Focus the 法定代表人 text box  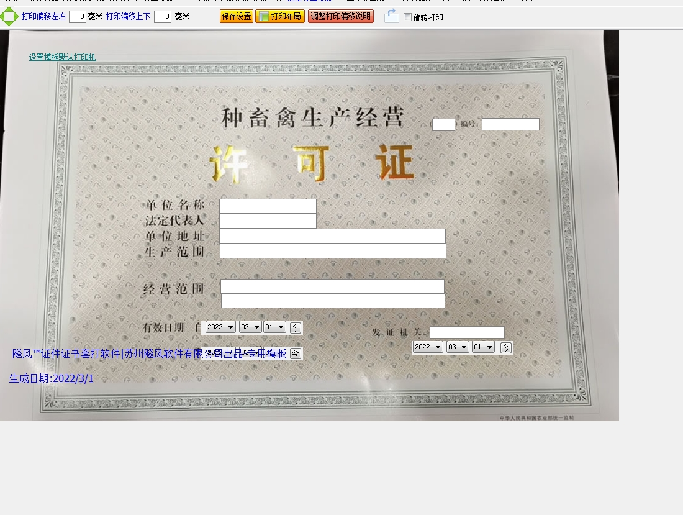(x=268, y=221)
